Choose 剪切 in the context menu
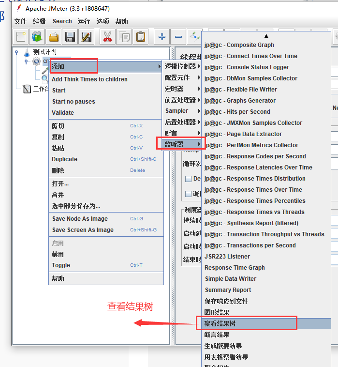Image resolution: width=338 pixels, height=367 pixels. 106,126
